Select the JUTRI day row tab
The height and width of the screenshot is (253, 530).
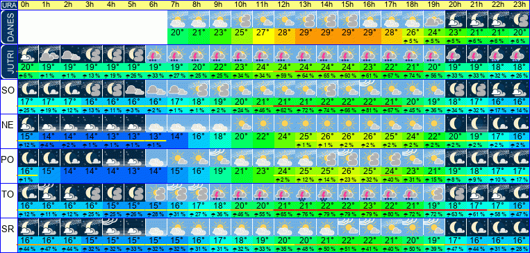(8, 62)
